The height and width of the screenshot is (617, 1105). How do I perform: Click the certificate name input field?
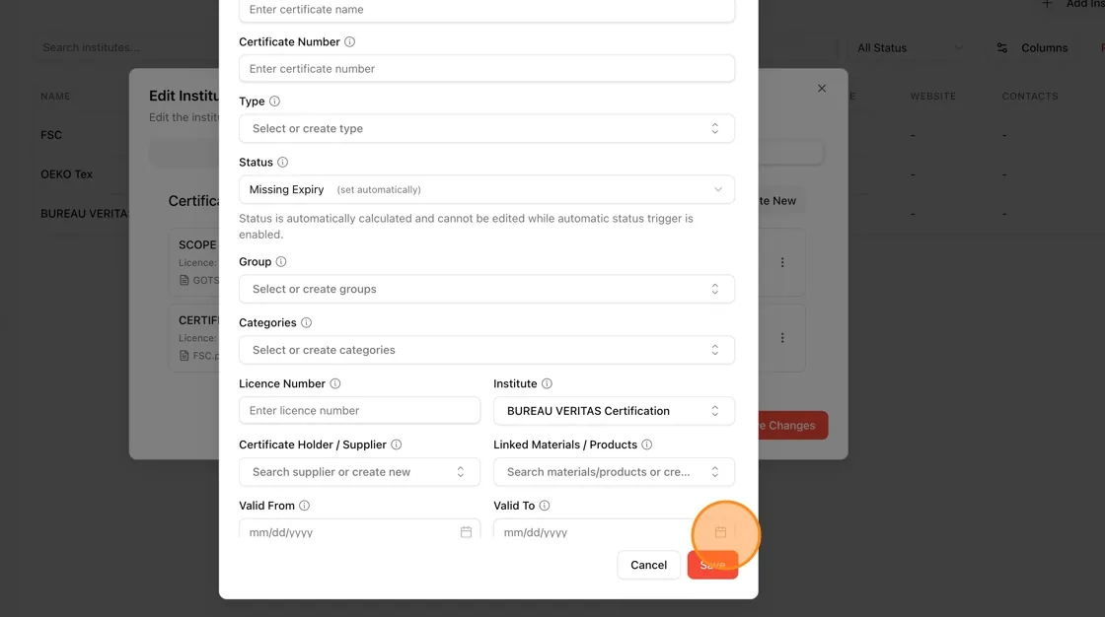487,10
